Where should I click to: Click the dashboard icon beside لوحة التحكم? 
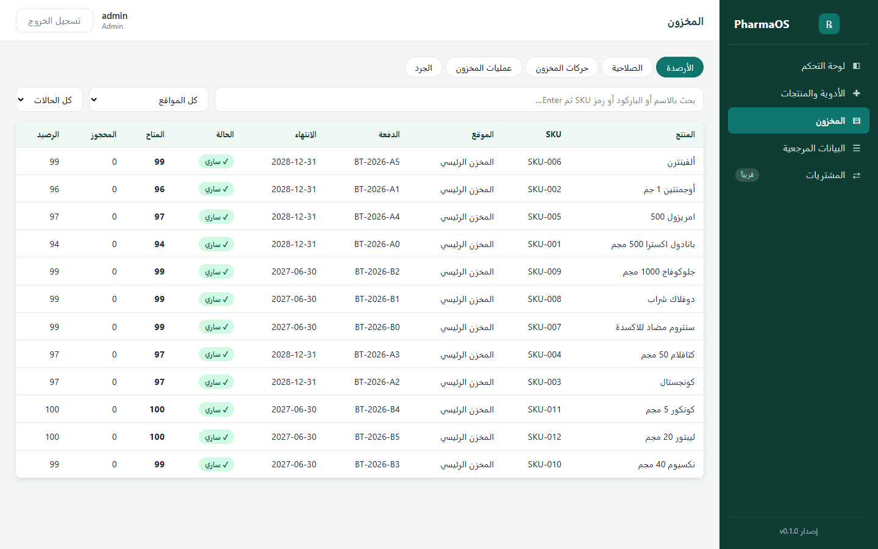click(857, 66)
